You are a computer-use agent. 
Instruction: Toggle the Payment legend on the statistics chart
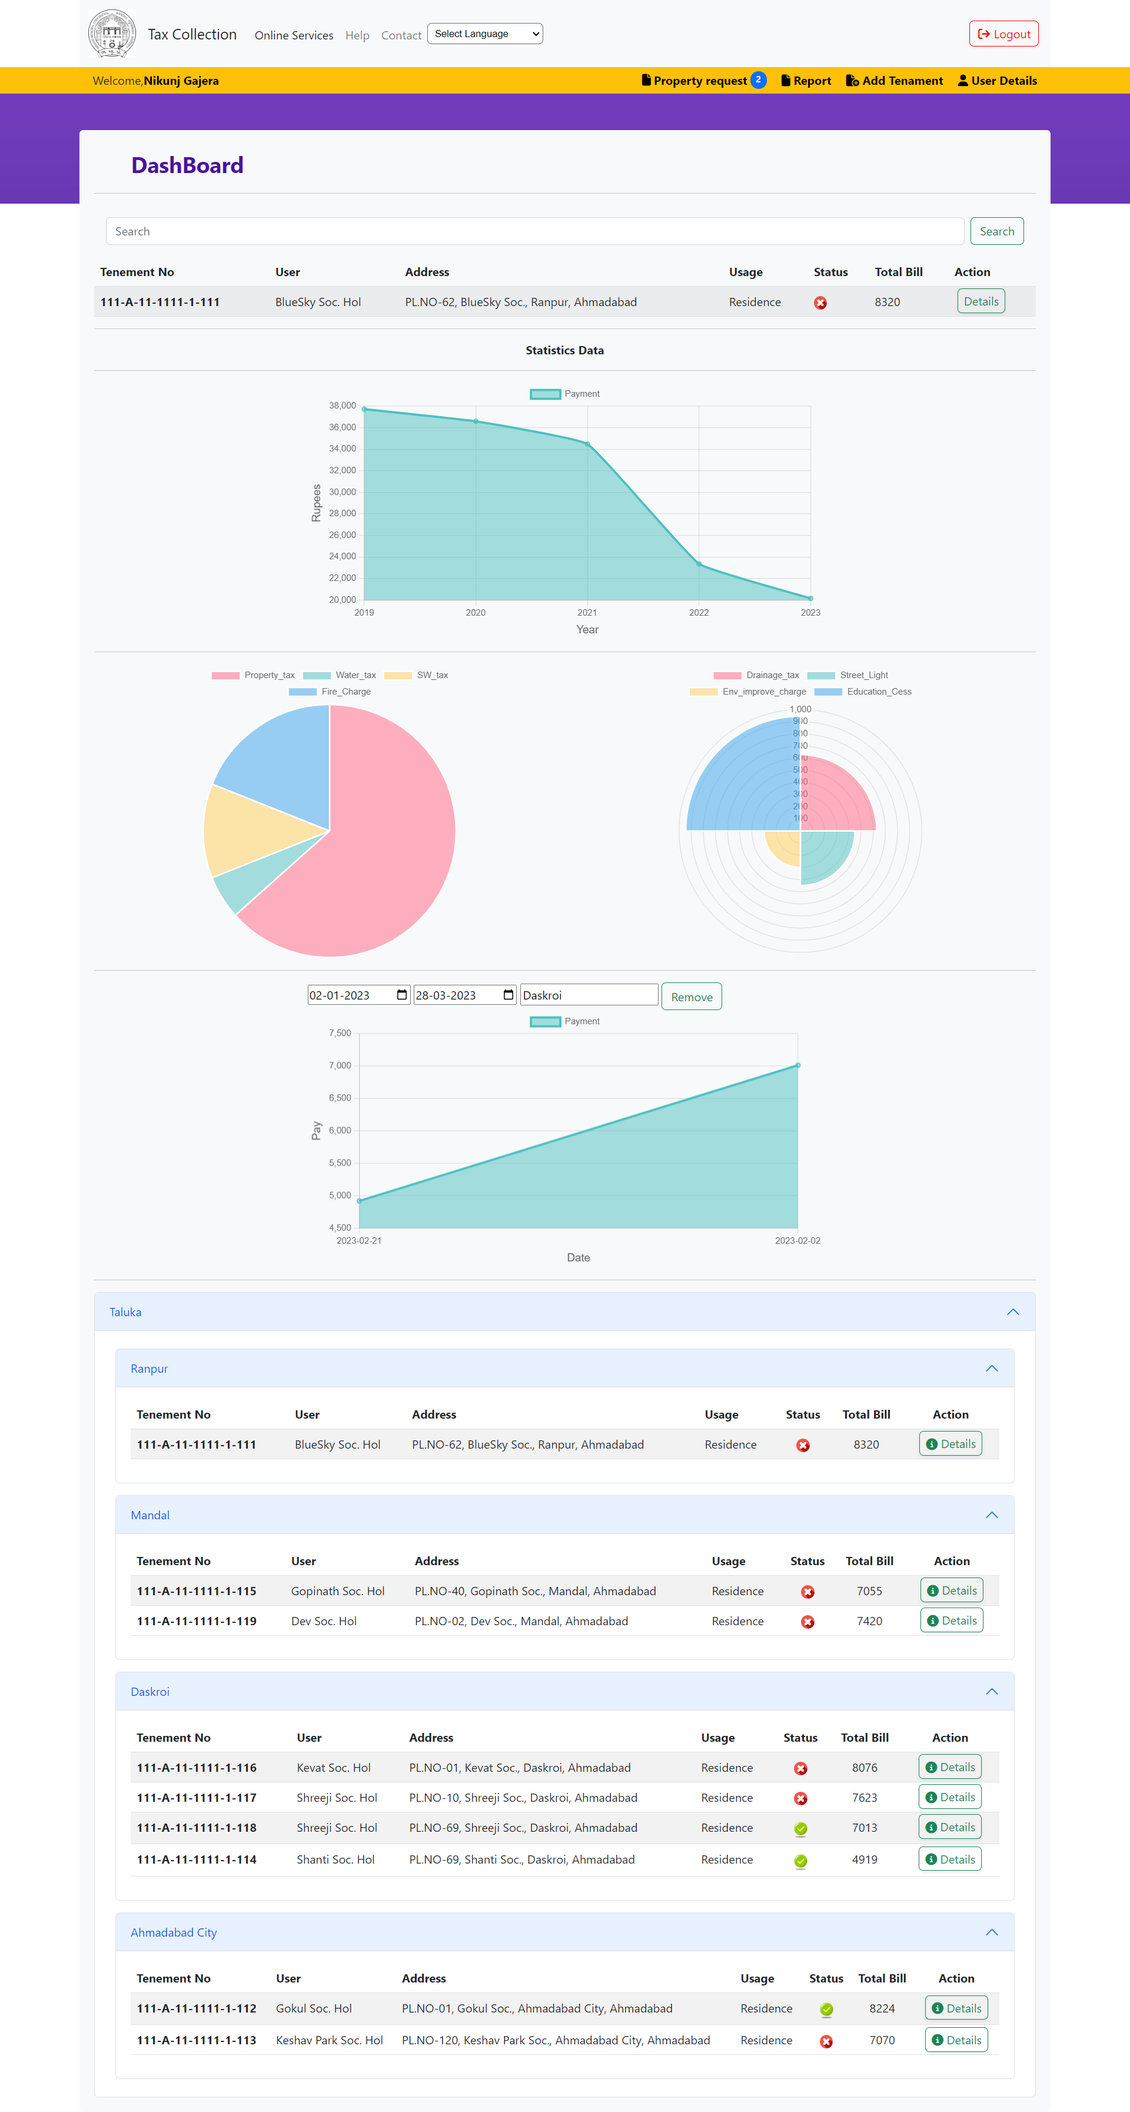[x=564, y=394]
